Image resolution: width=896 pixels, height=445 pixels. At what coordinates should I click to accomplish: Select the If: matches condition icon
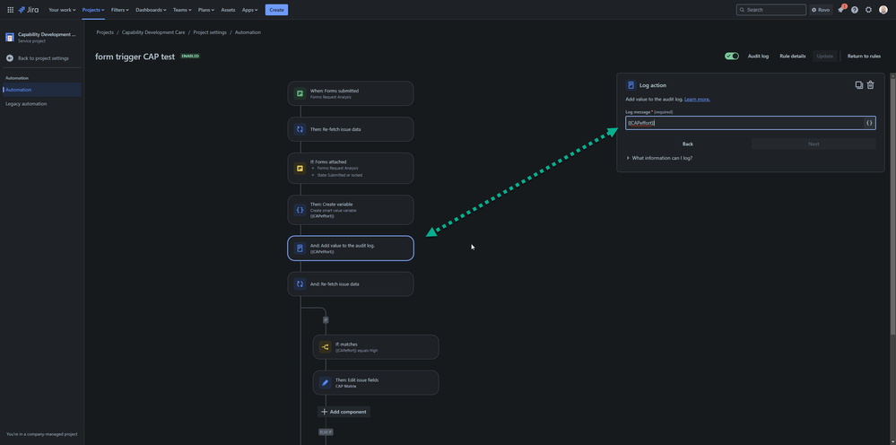[325, 347]
